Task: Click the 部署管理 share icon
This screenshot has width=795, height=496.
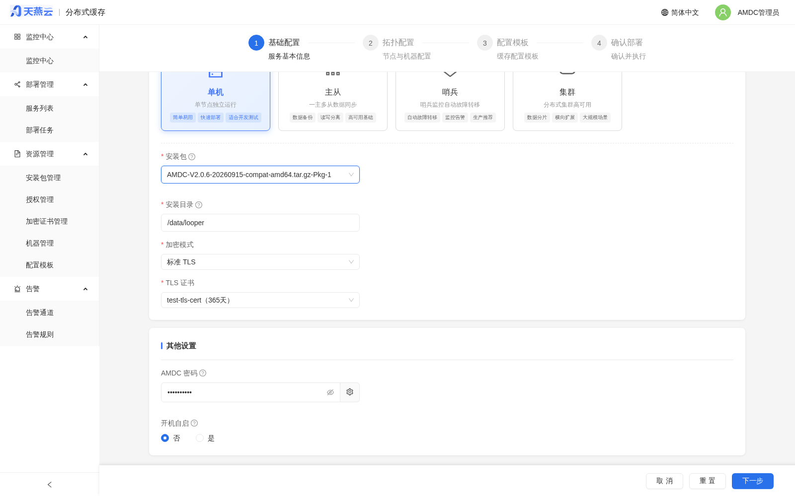Action: [x=17, y=84]
